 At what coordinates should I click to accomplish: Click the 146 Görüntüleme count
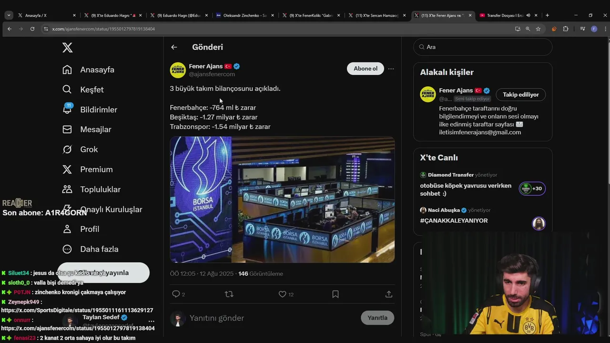click(x=261, y=274)
